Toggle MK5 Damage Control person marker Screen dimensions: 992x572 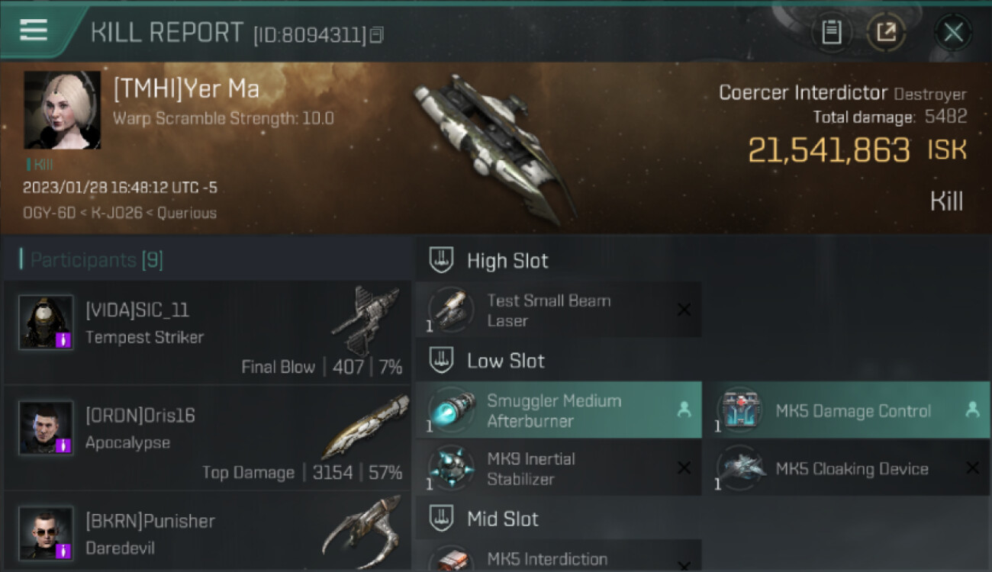pyautogui.click(x=972, y=410)
